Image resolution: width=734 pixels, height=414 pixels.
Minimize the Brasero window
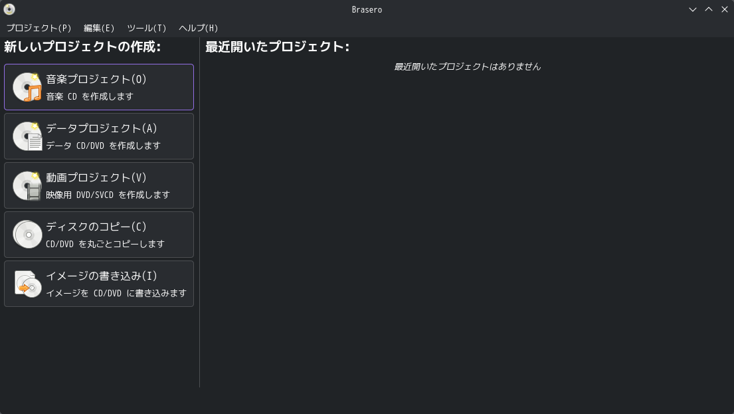693,9
